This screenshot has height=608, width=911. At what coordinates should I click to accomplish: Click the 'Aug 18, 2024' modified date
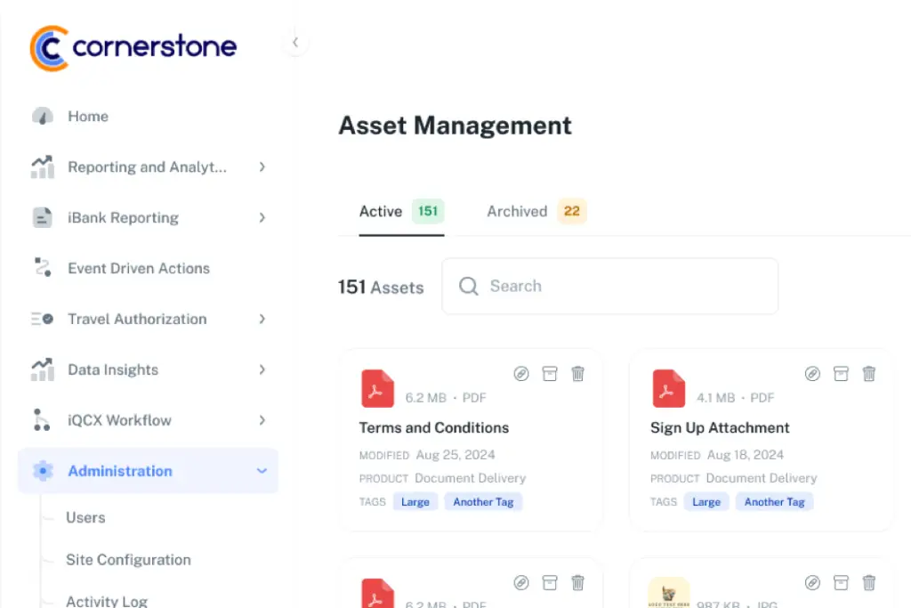point(746,455)
